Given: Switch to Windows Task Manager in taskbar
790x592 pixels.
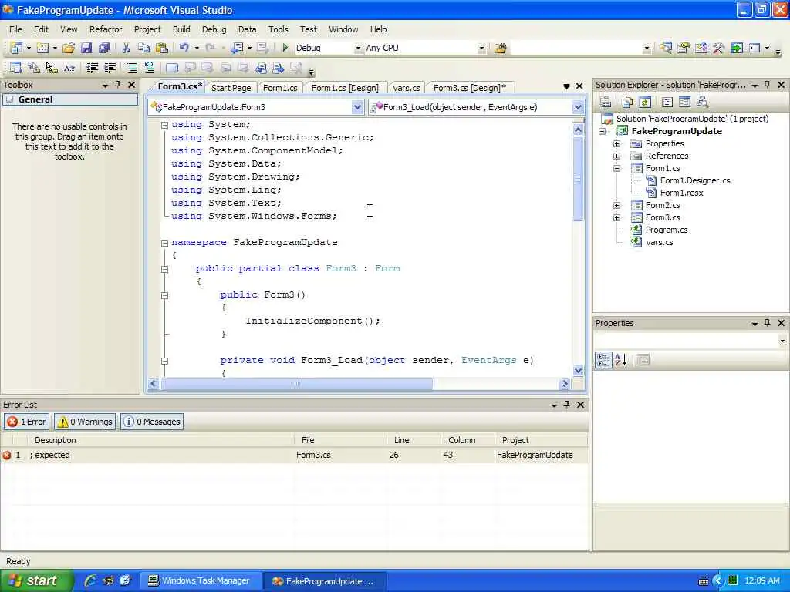Looking at the screenshot, I should [200, 580].
